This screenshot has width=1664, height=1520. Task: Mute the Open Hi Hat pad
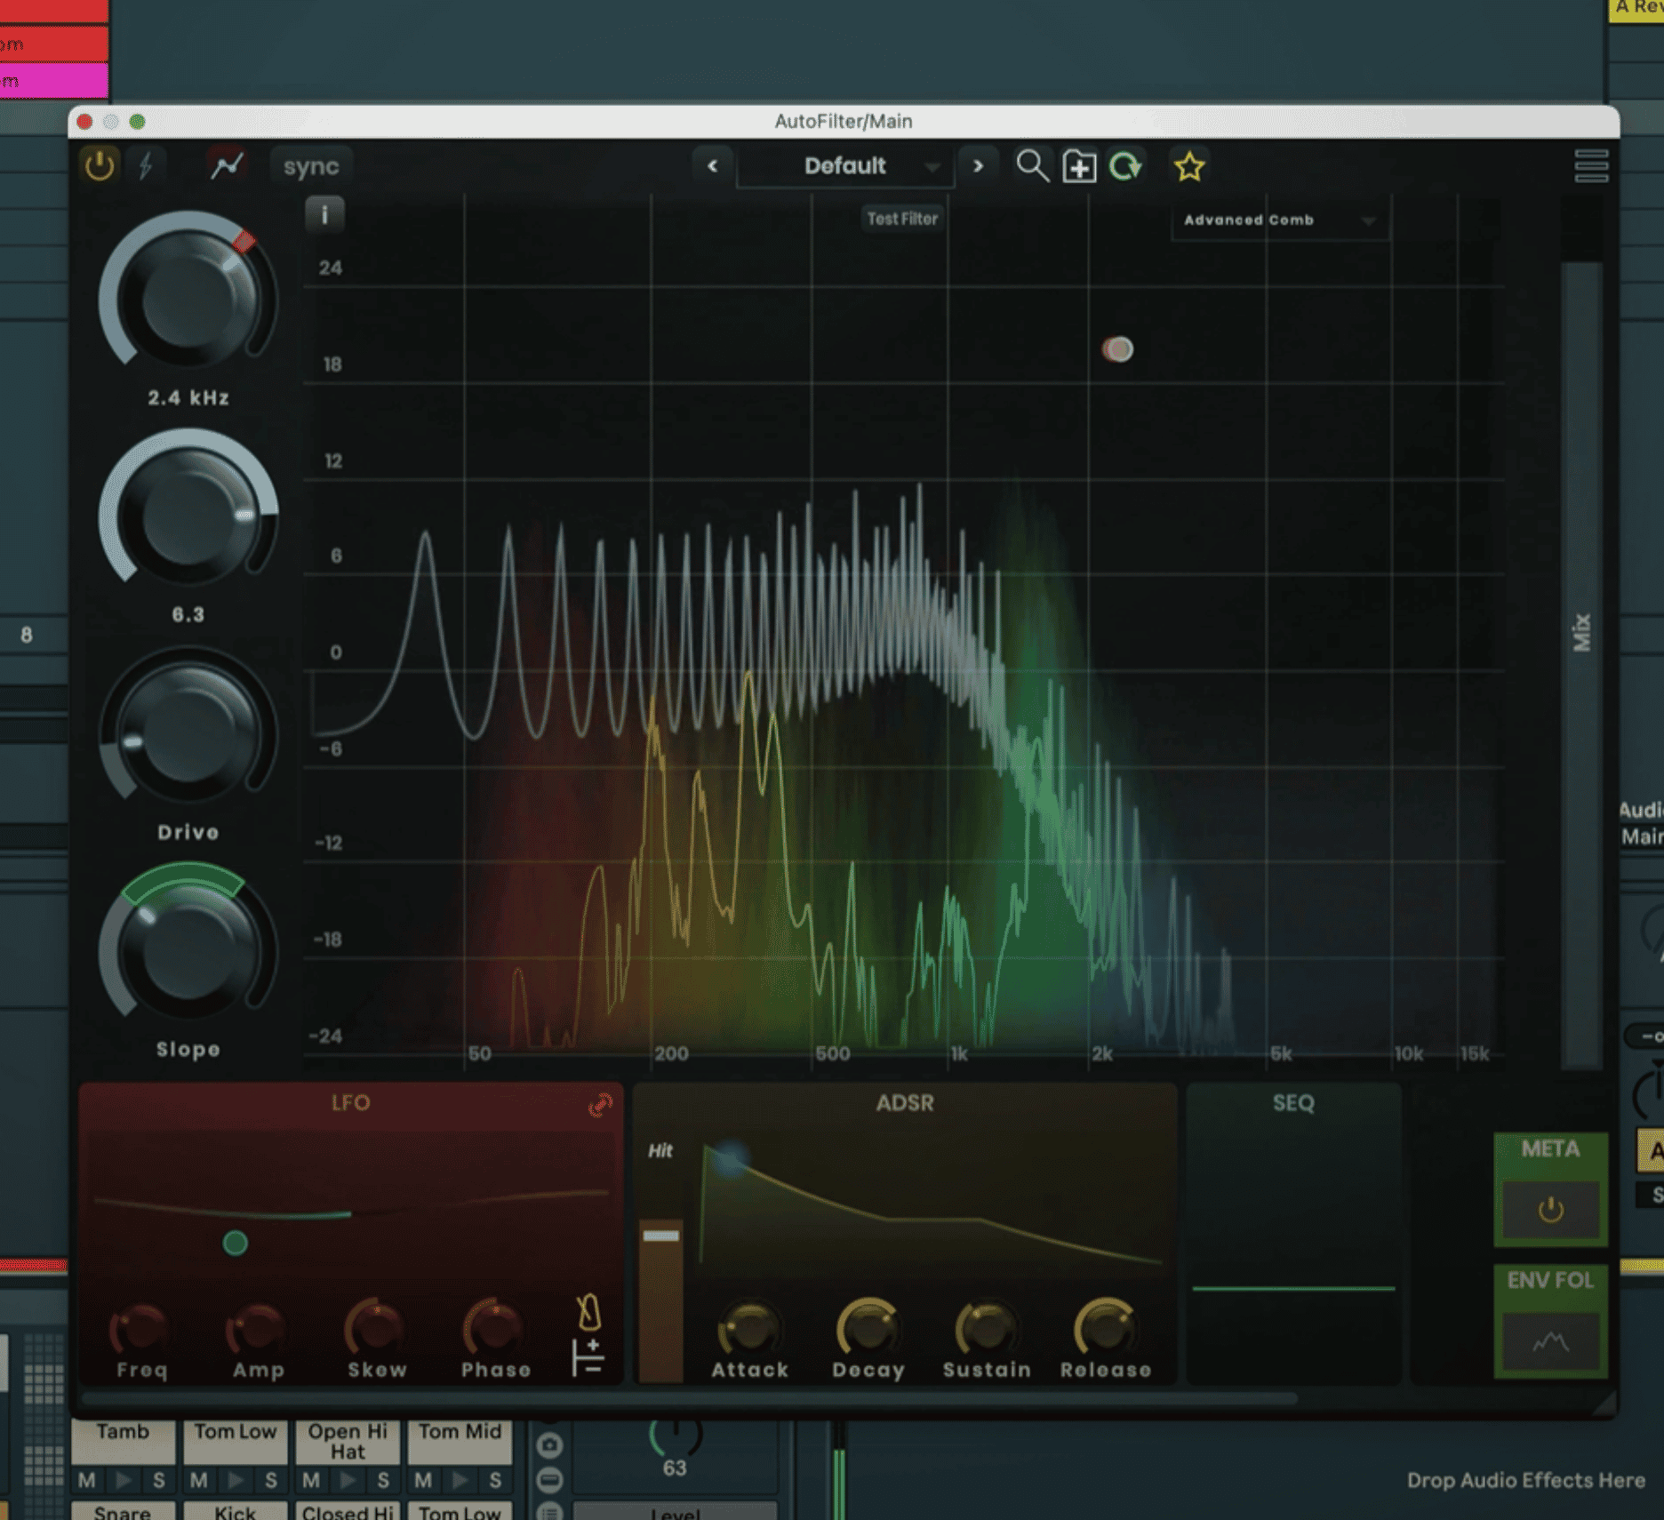pos(311,1481)
